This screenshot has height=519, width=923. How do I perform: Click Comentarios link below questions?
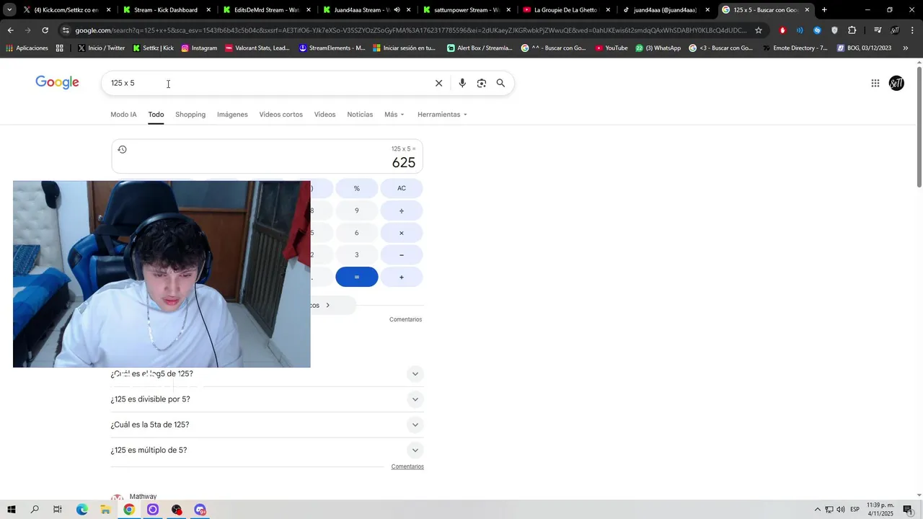click(x=407, y=466)
